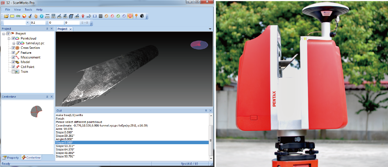The height and width of the screenshot is (167, 388).
Task: Select the Area: 59.078 output line
Action: [x=64, y=129]
